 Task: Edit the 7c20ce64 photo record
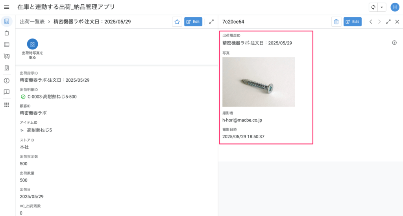pyautogui.click(x=352, y=22)
